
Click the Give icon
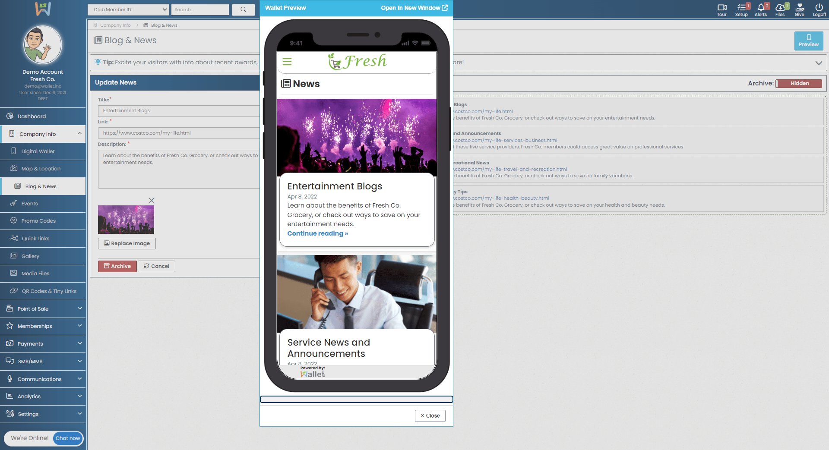click(799, 8)
